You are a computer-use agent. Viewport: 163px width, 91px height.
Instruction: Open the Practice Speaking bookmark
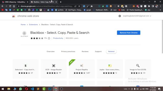pos(135,10)
